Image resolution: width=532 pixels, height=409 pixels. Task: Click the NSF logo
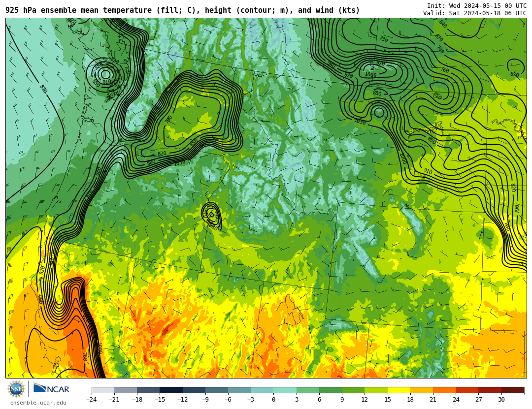tap(16, 389)
